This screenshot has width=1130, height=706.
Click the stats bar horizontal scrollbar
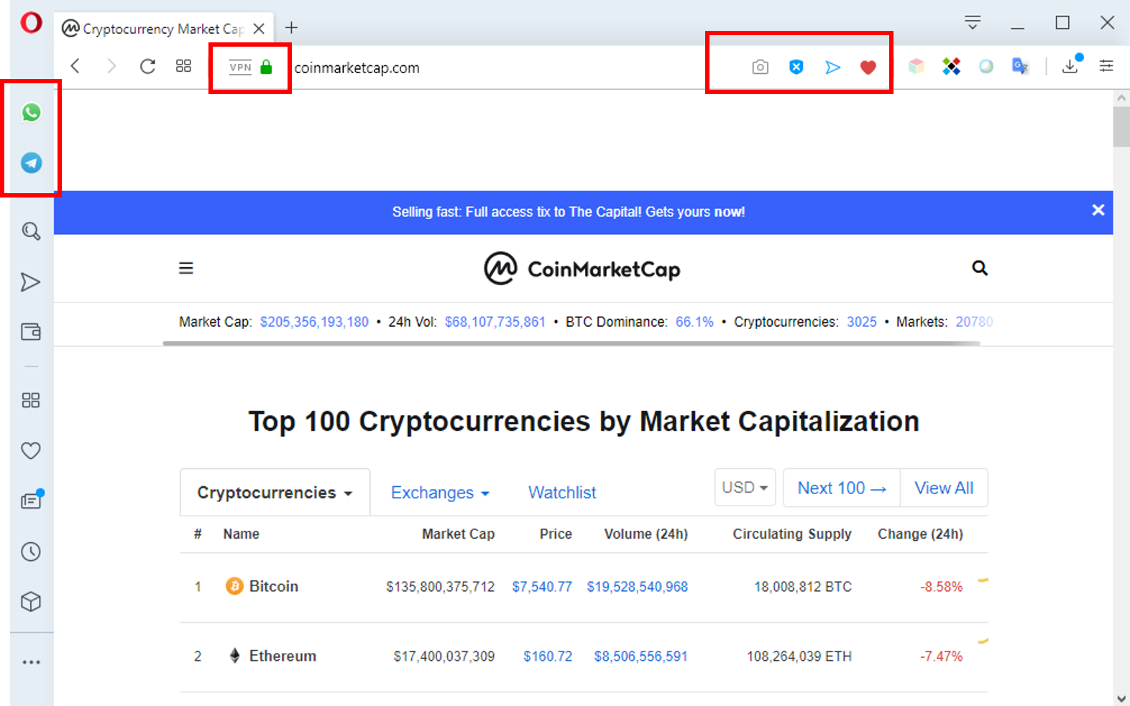point(571,343)
